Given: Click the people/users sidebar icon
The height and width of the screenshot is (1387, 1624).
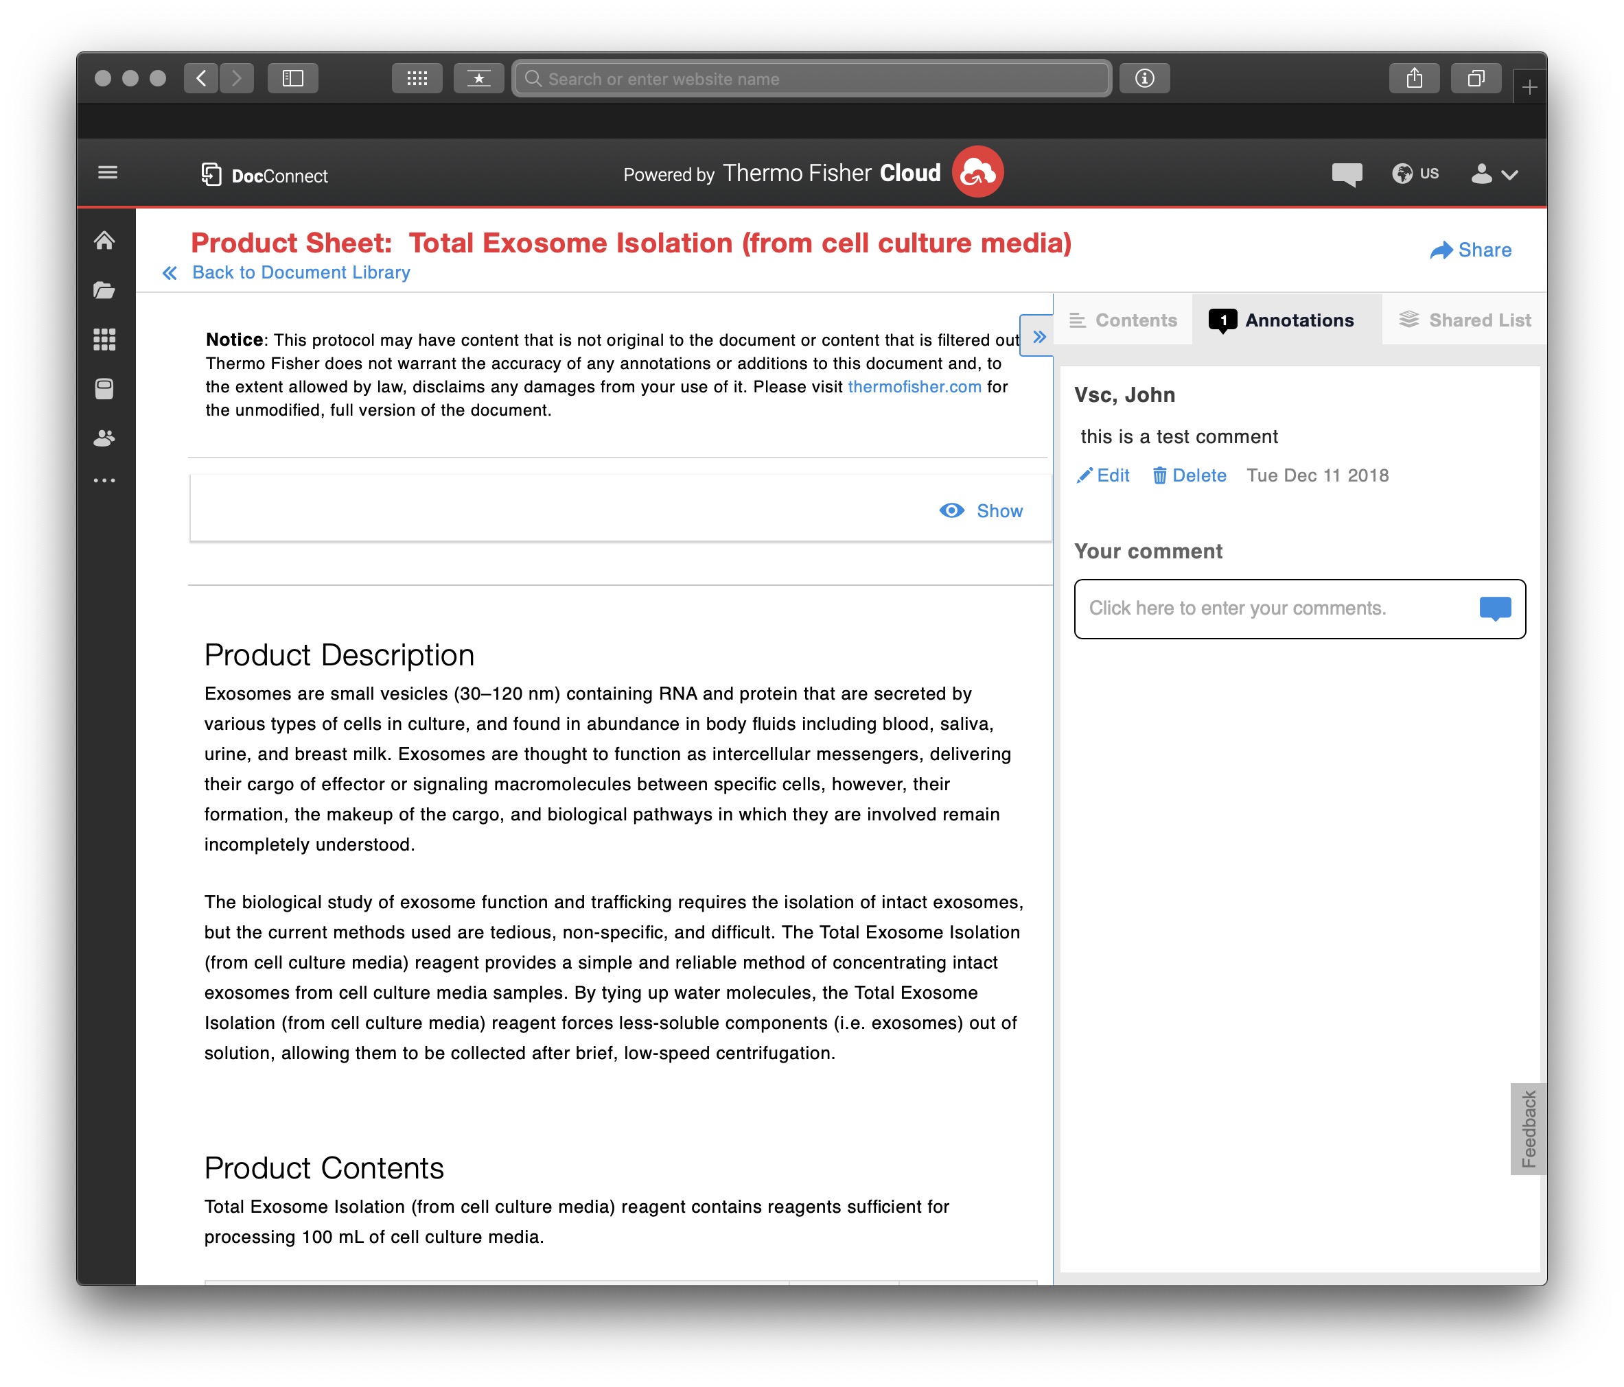Looking at the screenshot, I should pos(104,438).
